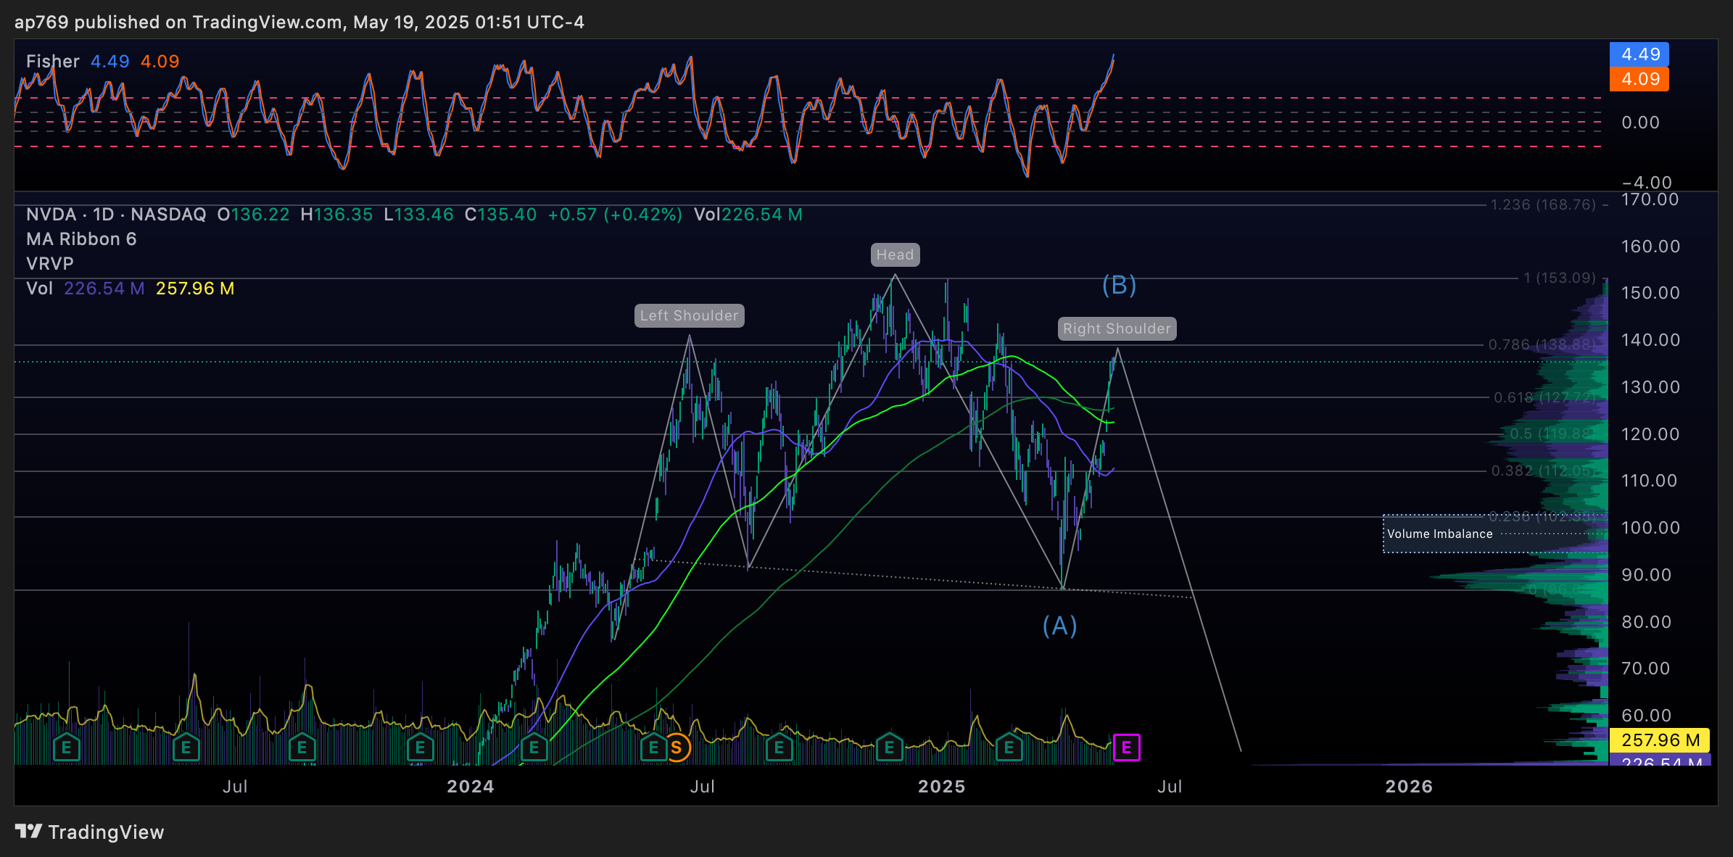This screenshot has width=1733, height=857.
Task: Click the blue Fisher value 4.49 in the legend
Action: tap(110, 62)
